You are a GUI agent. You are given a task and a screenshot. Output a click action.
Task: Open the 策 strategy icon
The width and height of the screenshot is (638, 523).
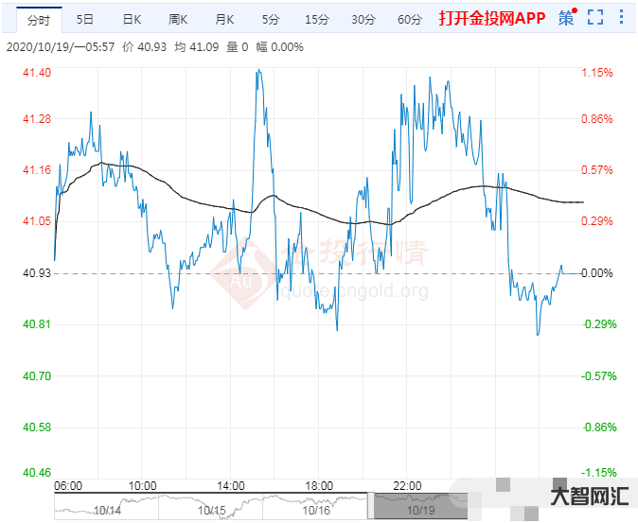566,18
